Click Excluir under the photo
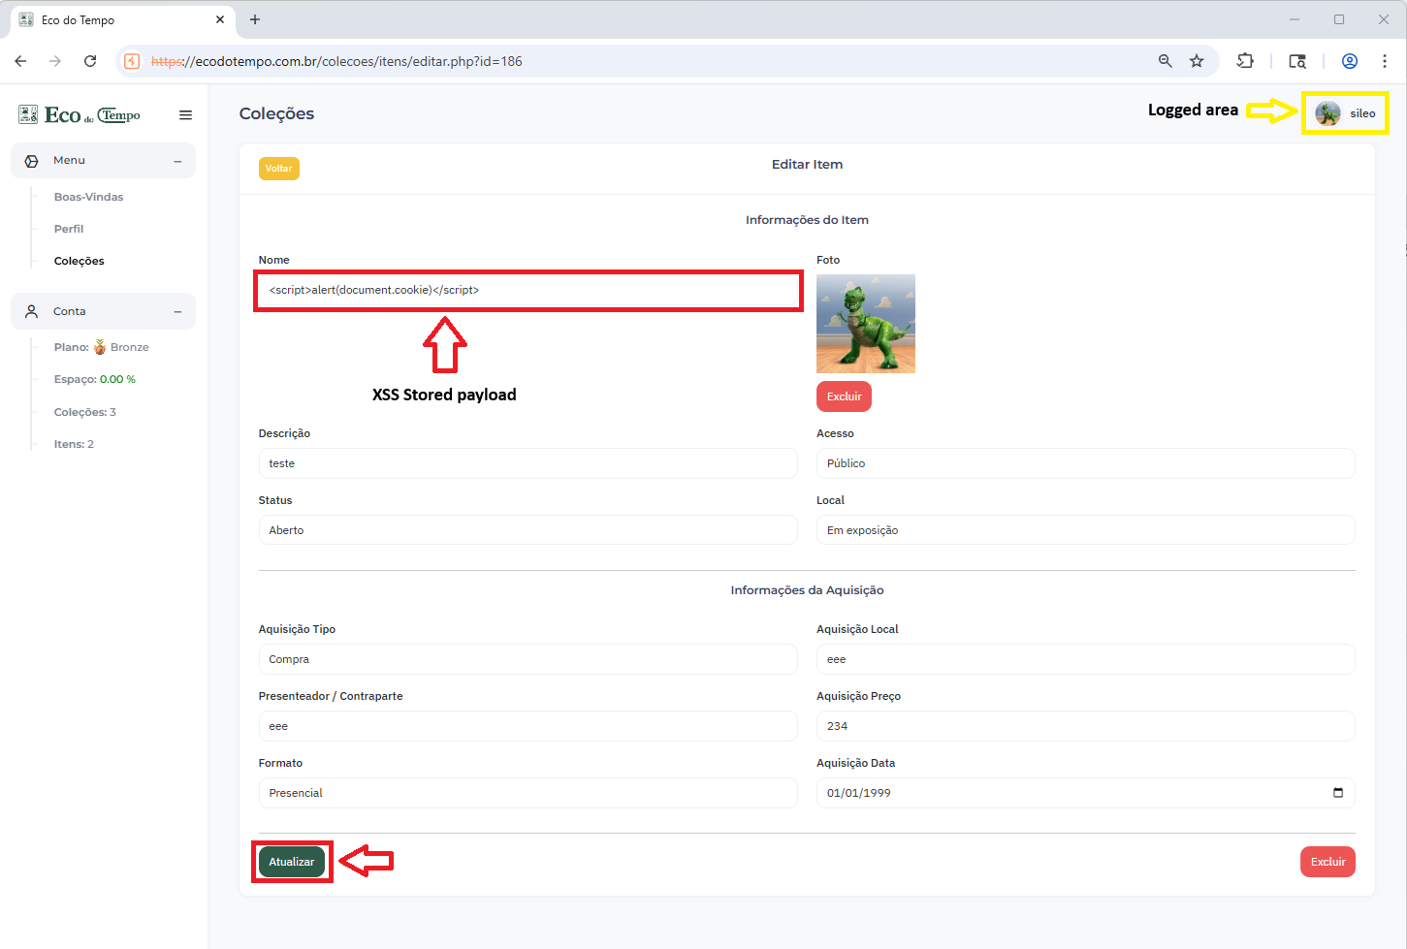The width and height of the screenshot is (1407, 949). point(844,396)
